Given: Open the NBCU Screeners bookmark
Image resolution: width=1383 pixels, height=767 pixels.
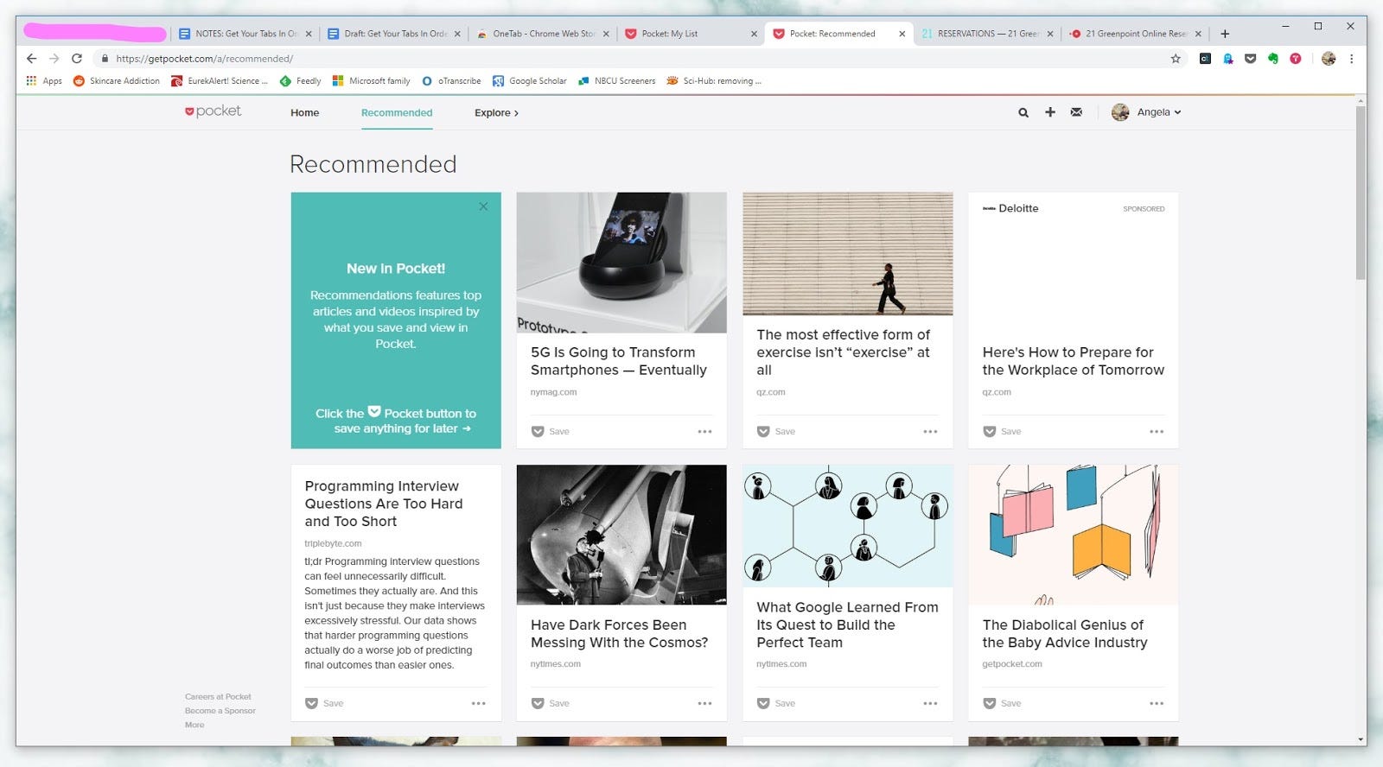Looking at the screenshot, I should tap(616, 81).
